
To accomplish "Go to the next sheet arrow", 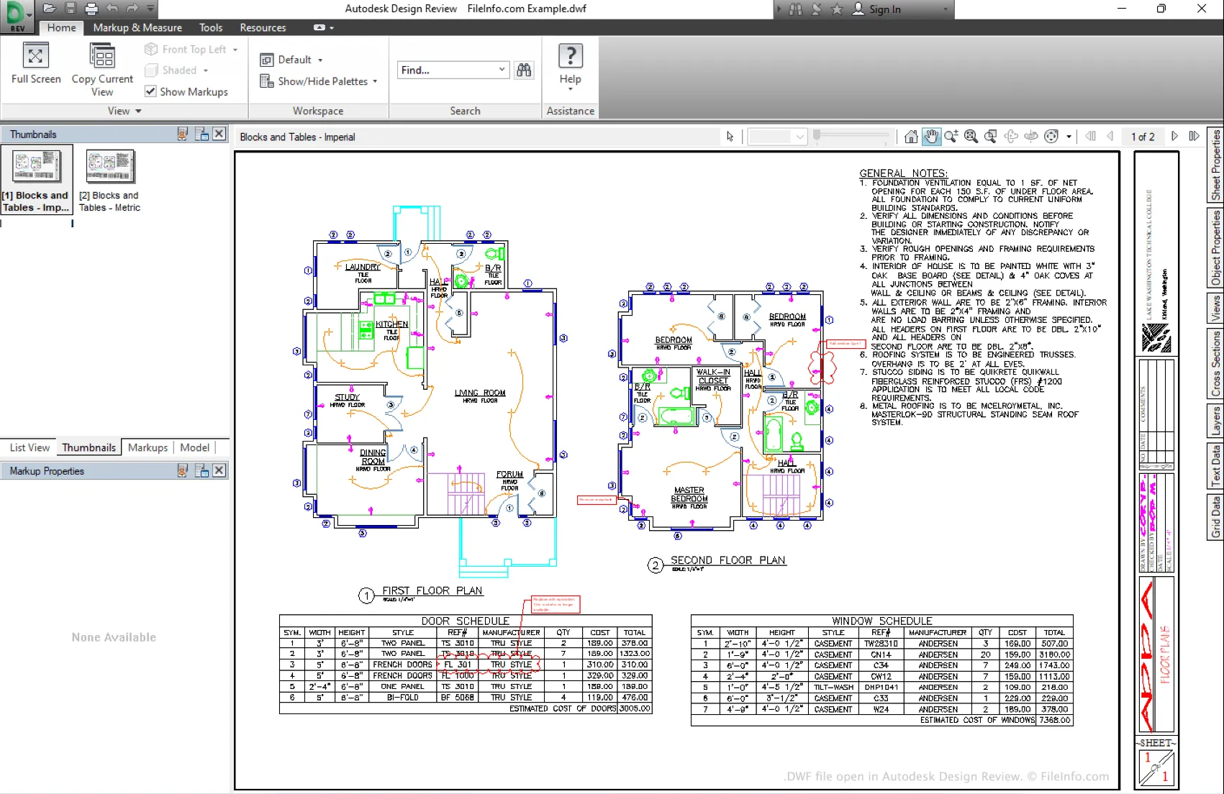I will coord(1174,137).
